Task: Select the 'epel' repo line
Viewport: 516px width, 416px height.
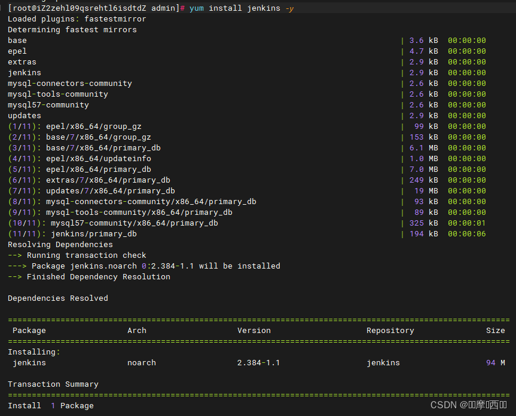Action: click(x=247, y=51)
